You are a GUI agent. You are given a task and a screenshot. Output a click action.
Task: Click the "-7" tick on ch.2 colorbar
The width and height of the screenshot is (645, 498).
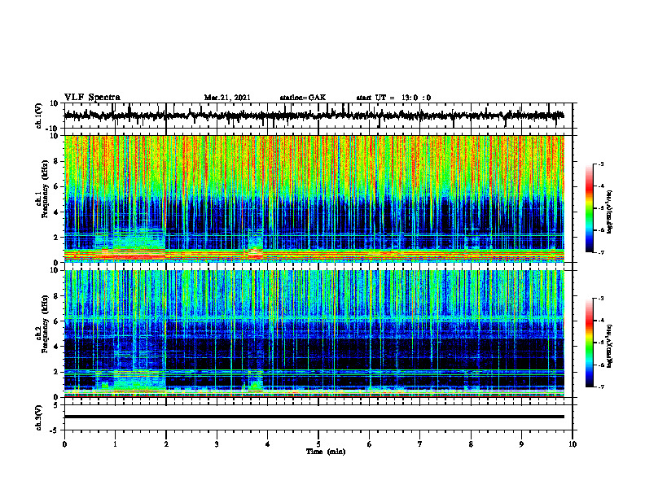600,387
